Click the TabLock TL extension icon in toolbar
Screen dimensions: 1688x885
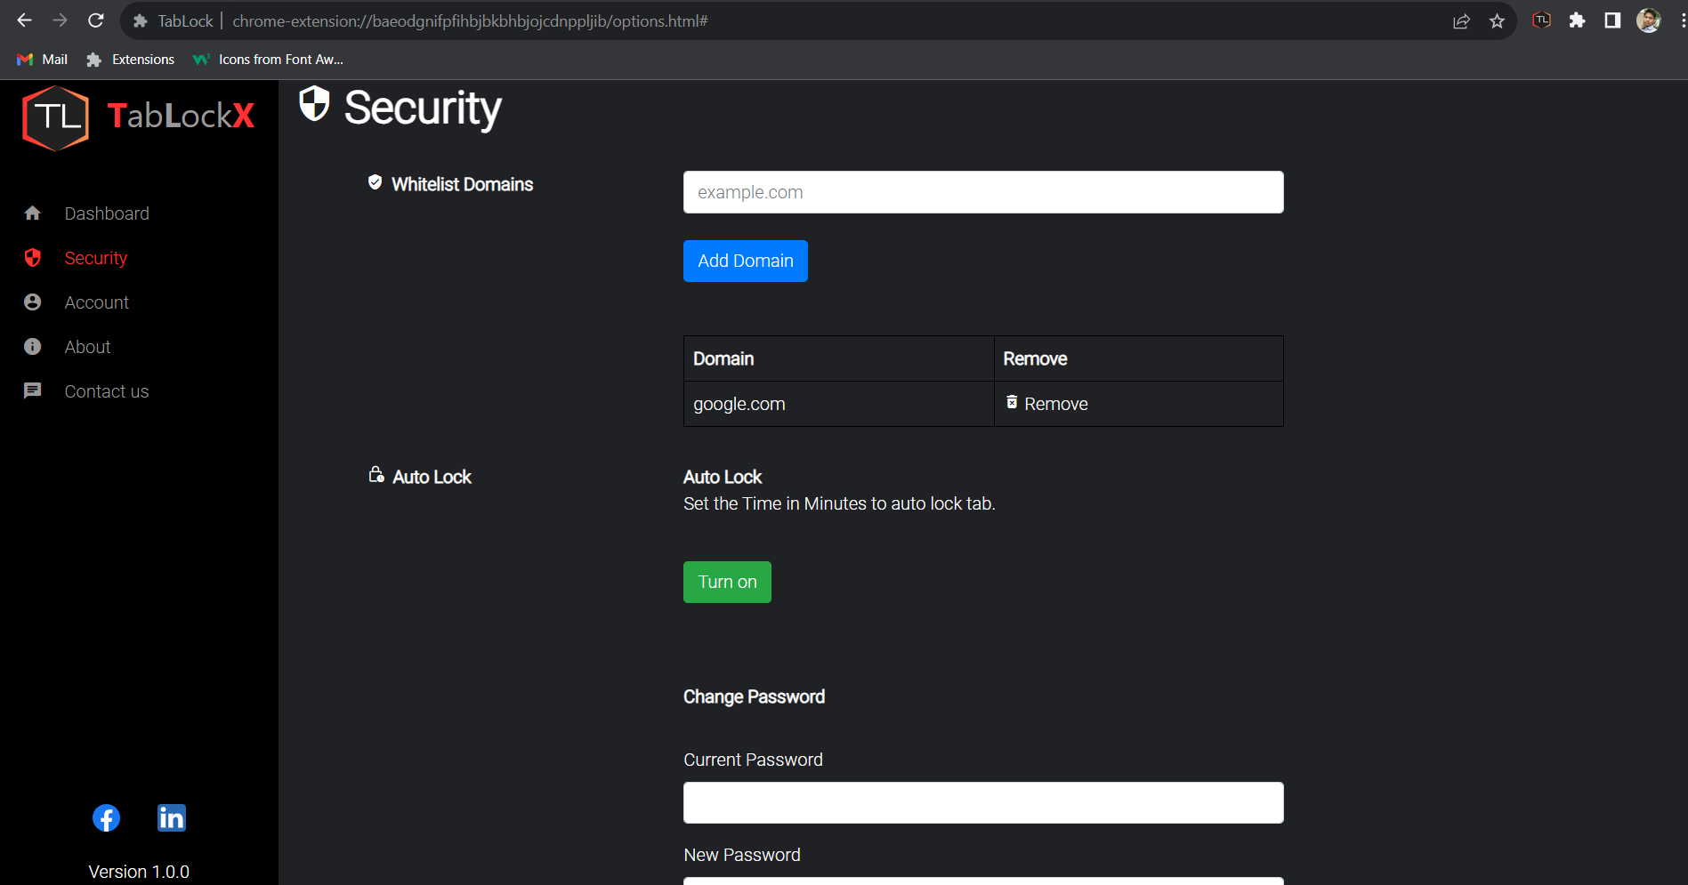click(1540, 20)
